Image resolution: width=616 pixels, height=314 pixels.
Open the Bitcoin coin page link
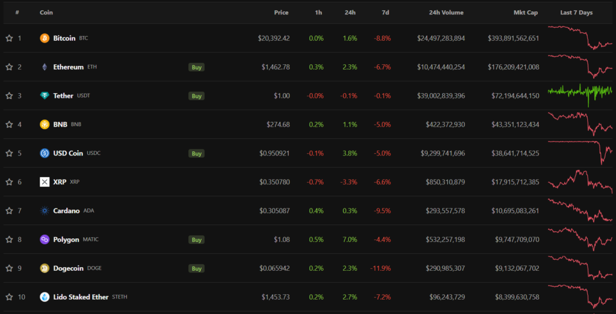(64, 38)
